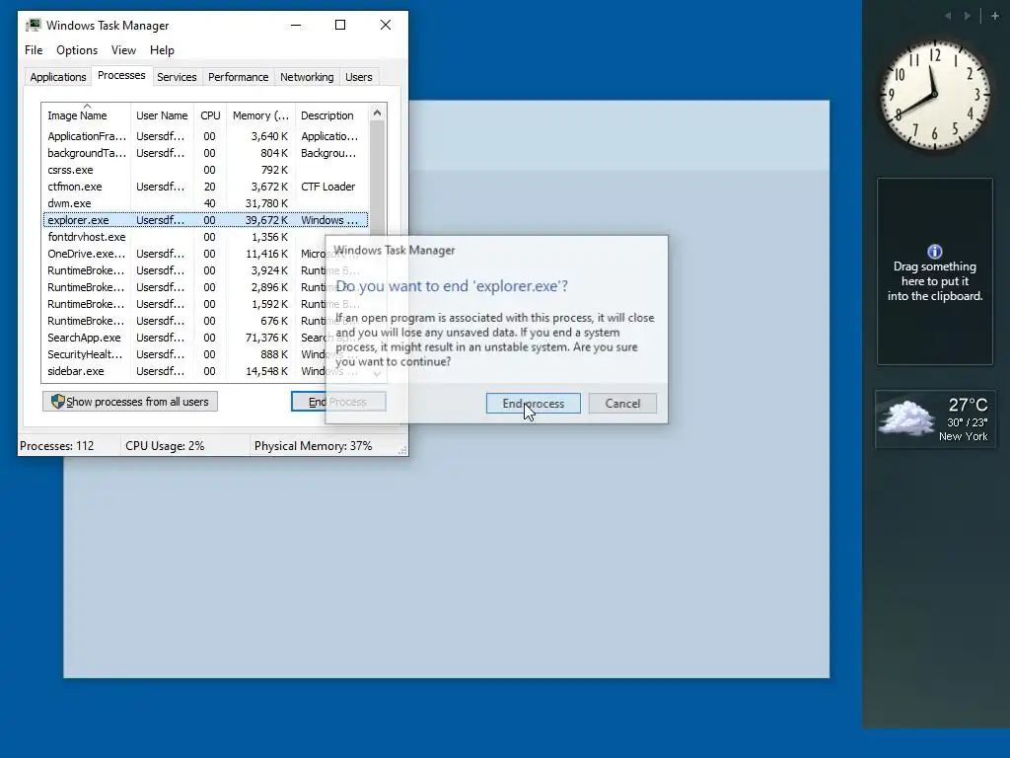Sort by Memory column header
Viewport: 1010px width, 758px height.
pos(260,115)
